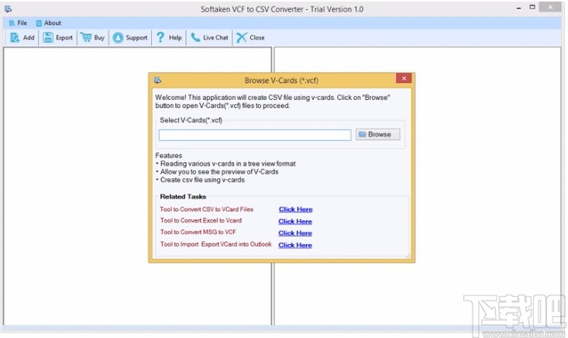568x338 pixels.
Task: Close the Browse V-Cards dialog
Action: point(404,78)
